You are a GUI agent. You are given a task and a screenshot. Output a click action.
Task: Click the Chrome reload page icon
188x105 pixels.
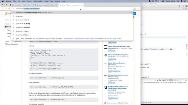[x=9, y=8]
